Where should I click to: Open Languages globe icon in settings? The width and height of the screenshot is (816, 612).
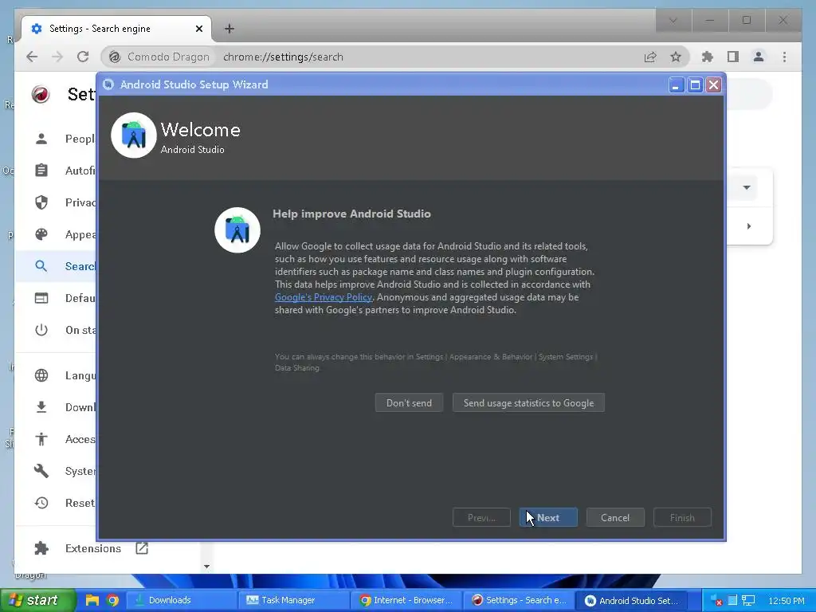pos(41,375)
